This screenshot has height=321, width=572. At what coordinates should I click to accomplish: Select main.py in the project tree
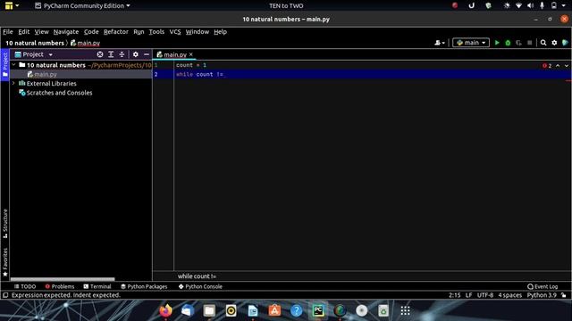click(x=46, y=74)
